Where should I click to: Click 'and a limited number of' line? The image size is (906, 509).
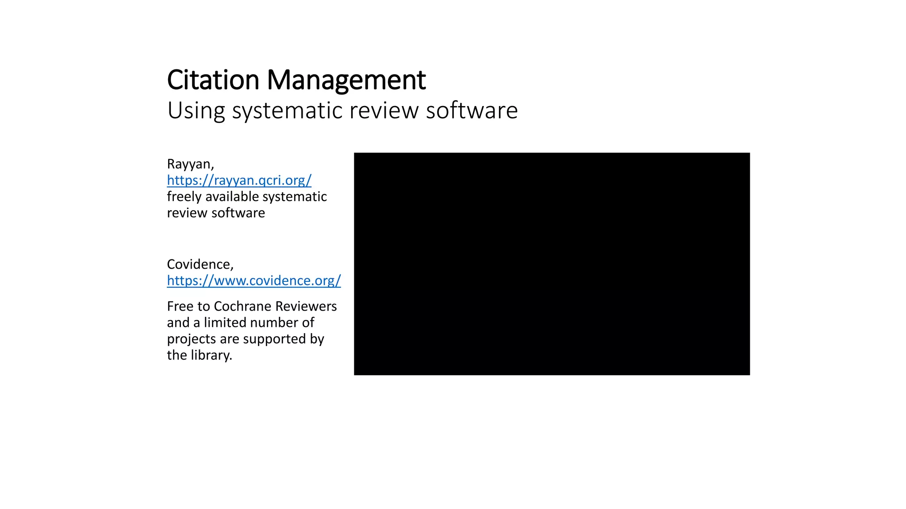(241, 323)
